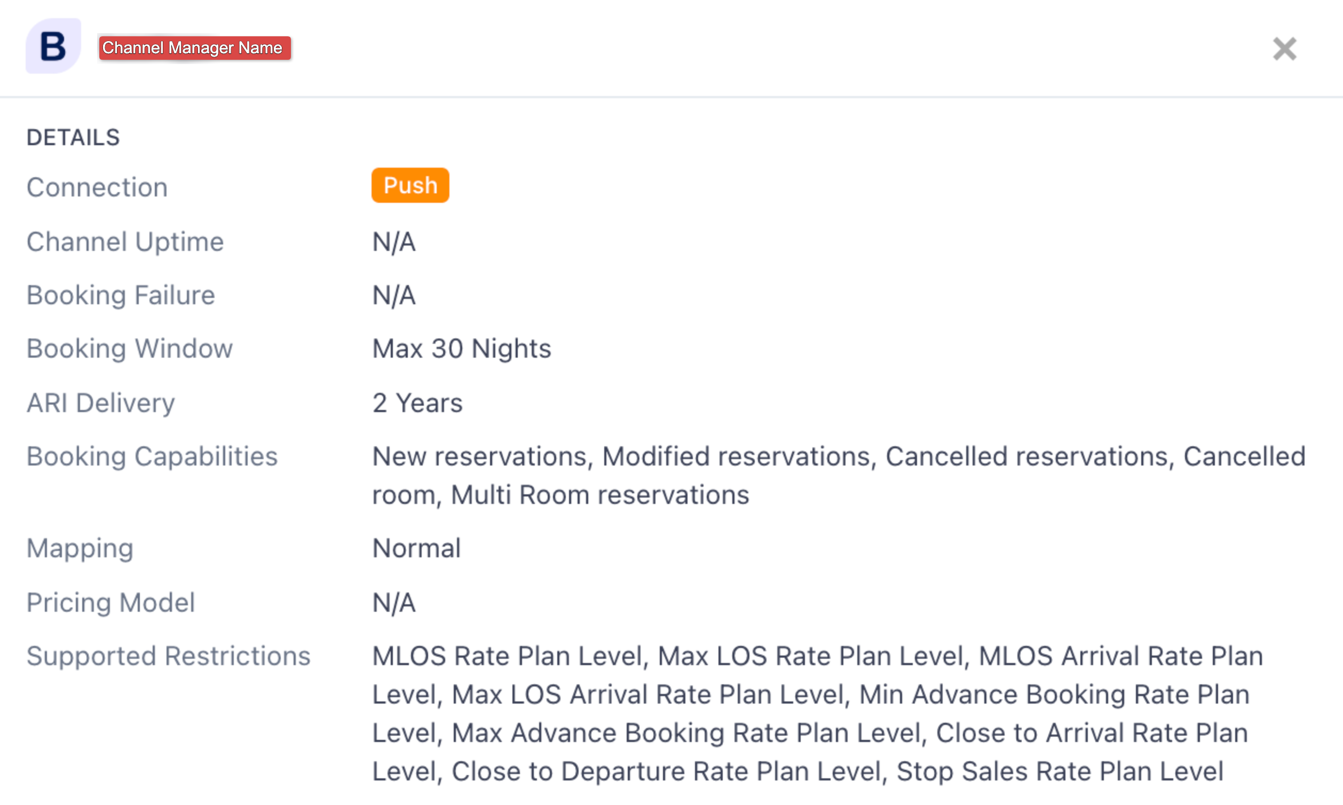
Task: Click the Channel Manager Name red label
Action: [194, 48]
